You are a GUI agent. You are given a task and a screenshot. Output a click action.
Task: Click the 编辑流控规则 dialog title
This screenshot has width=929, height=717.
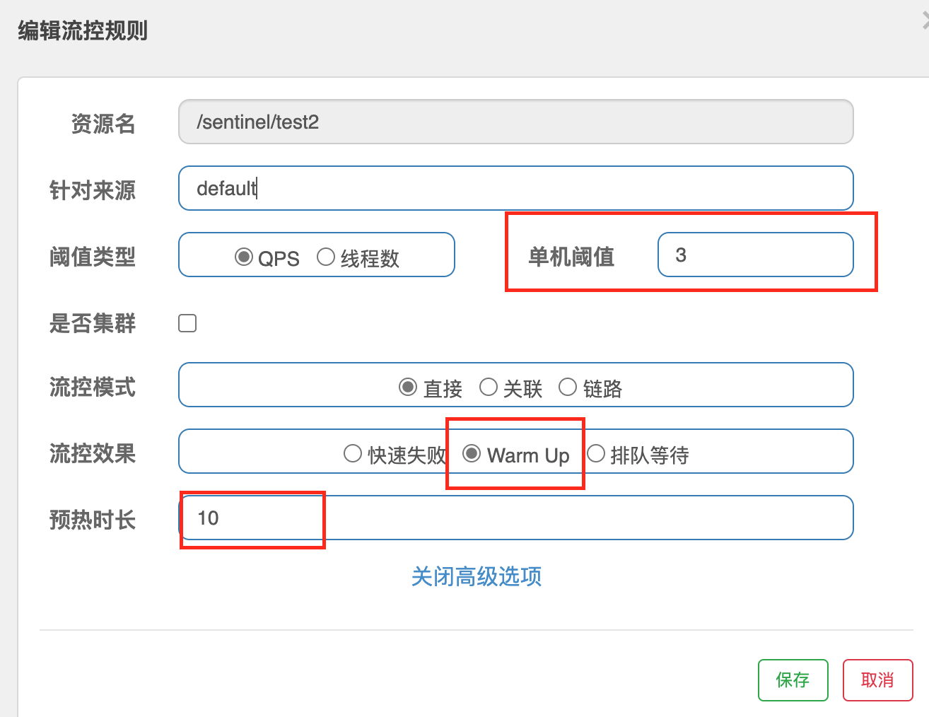pyautogui.click(x=83, y=31)
